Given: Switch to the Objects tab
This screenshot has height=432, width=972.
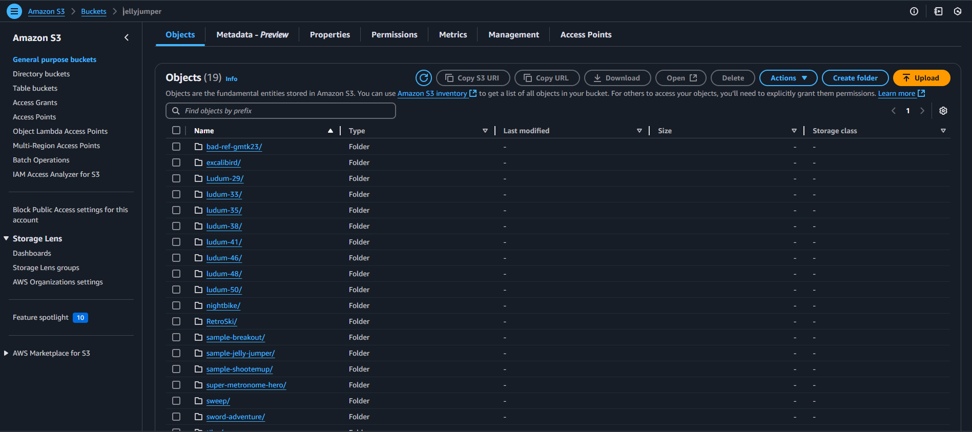Looking at the screenshot, I should pos(180,34).
